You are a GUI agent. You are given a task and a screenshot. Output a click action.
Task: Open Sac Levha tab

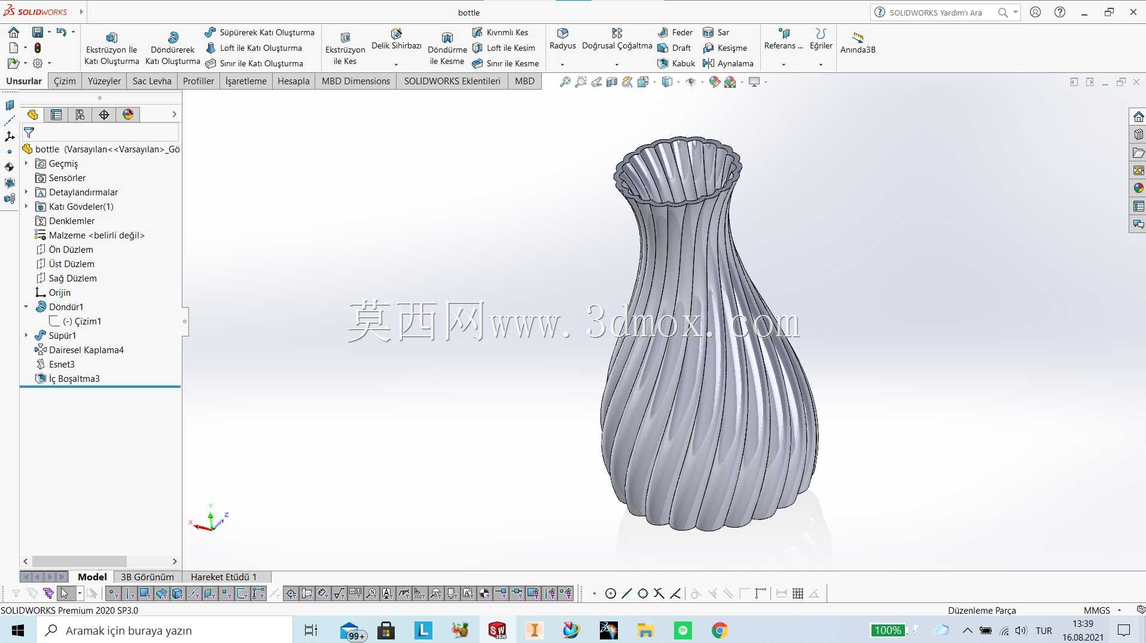[152, 81]
